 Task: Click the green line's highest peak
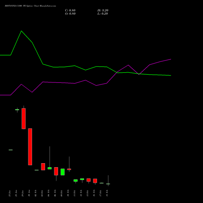point(22,31)
